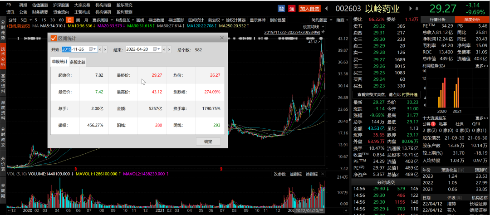Click the pin icon beside chart date range
490x215 pixels.
point(323,32)
